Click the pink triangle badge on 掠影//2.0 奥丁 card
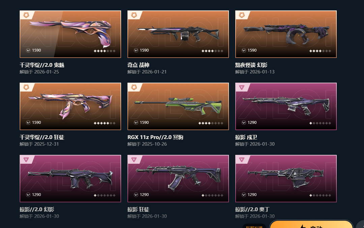 [242, 160]
